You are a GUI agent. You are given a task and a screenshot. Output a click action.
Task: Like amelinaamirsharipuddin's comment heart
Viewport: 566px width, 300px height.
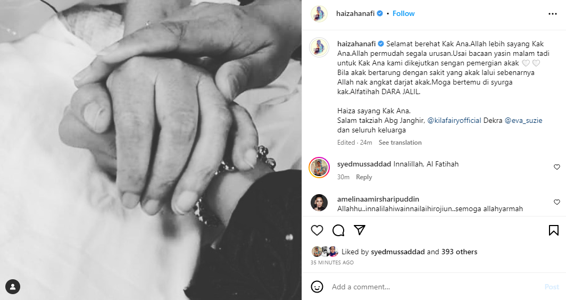[556, 202]
